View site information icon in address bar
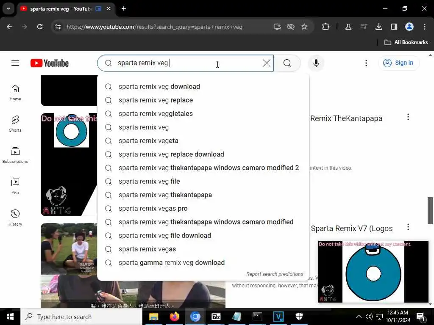This screenshot has width=434, height=325. tap(58, 27)
